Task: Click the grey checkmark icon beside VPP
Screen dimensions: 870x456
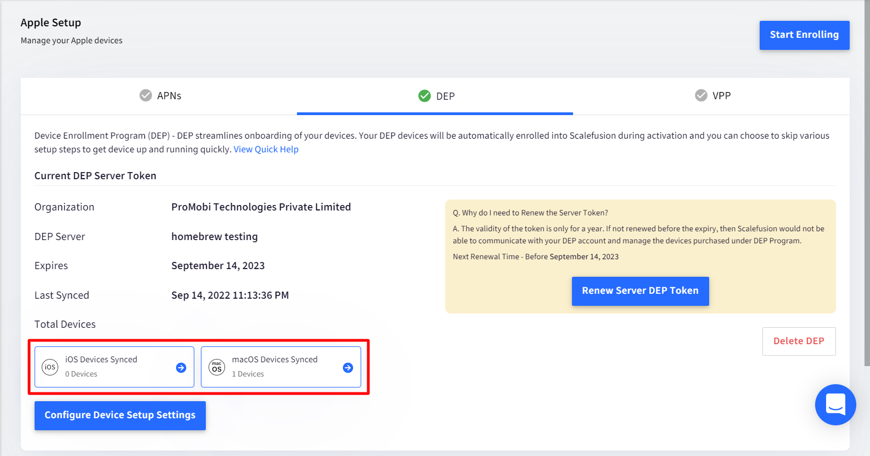Action: point(701,95)
